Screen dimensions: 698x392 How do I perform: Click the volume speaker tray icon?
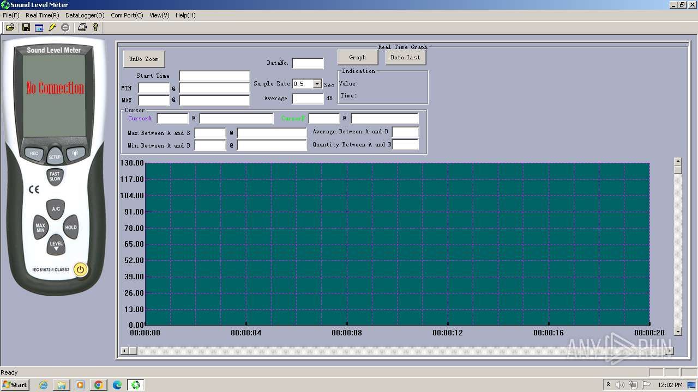click(620, 385)
